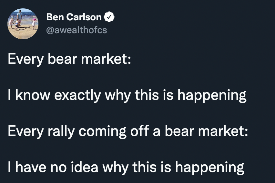Click the "Every bear market:" line
Image resolution: width=275 pixels, height=183 pixels.
point(69,60)
